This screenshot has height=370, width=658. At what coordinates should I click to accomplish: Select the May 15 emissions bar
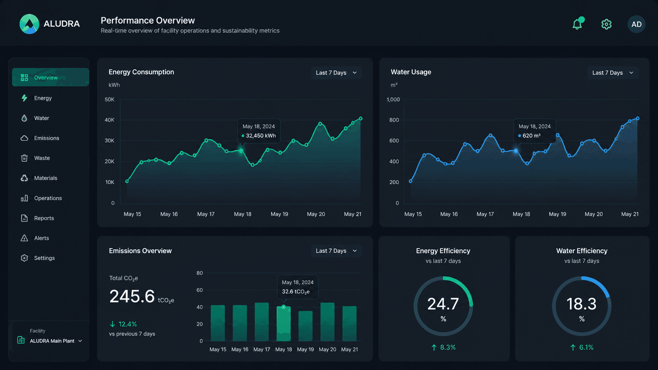pyautogui.click(x=218, y=323)
